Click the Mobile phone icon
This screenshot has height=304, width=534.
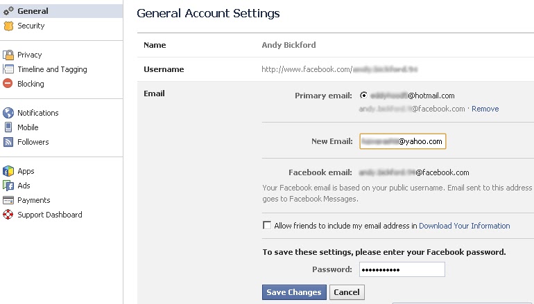point(8,127)
